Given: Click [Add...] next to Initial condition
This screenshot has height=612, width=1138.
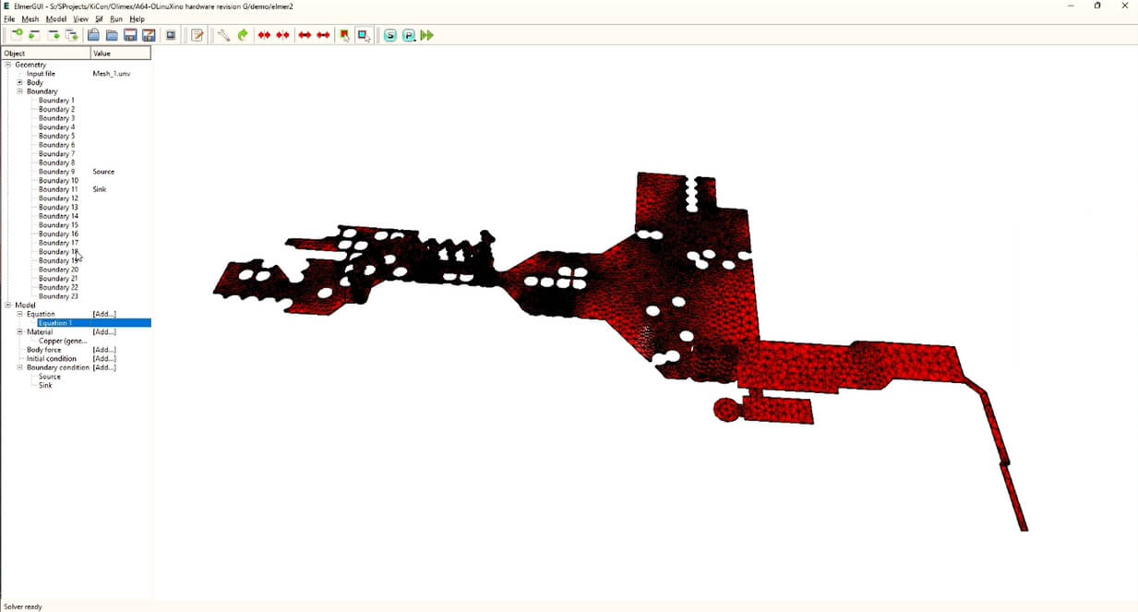Looking at the screenshot, I should click(x=104, y=359).
